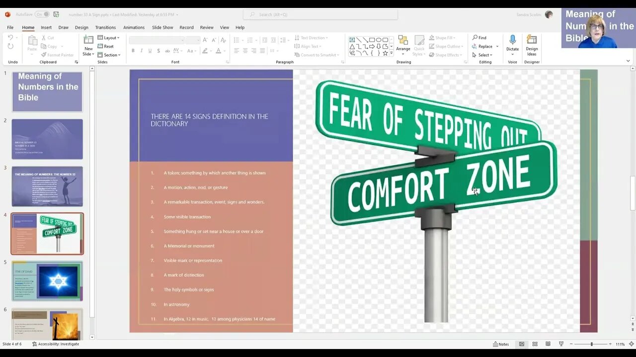Switch to the Slide Show tab
This screenshot has width=636, height=357.
click(x=162, y=27)
